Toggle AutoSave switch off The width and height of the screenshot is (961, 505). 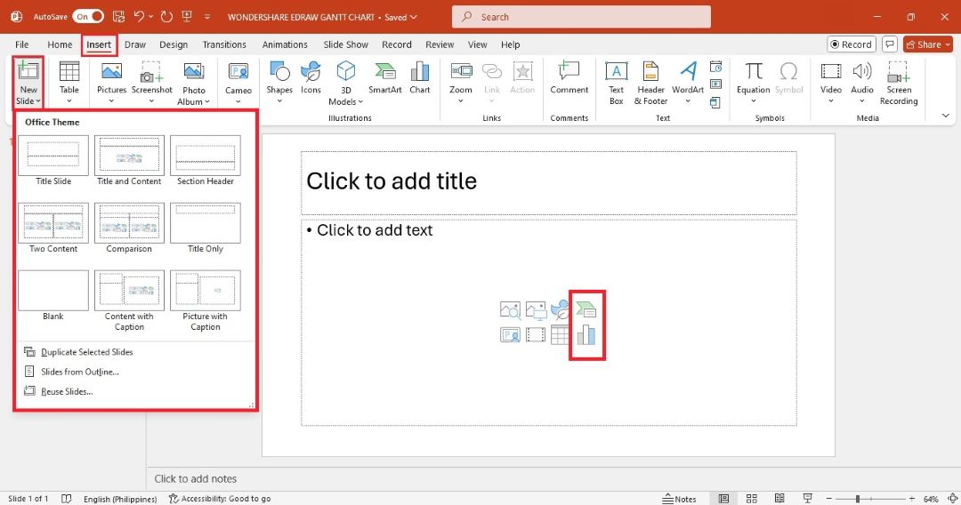(88, 17)
